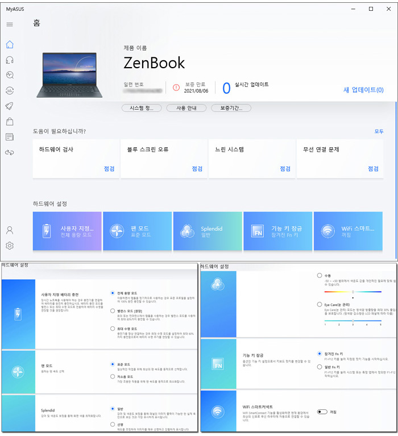Click 점검 on 느린 시스템 card
The image size is (398, 436).
tap(285, 168)
